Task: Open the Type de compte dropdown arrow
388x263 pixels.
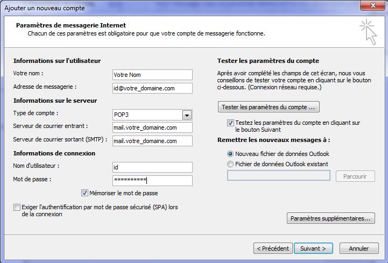Action: pos(187,115)
